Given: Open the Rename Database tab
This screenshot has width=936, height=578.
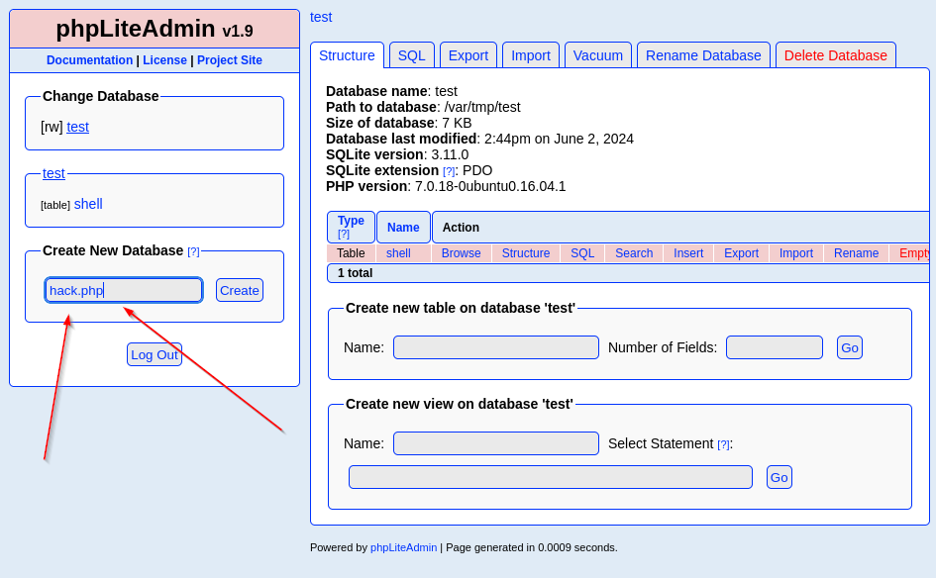Looking at the screenshot, I should [703, 55].
